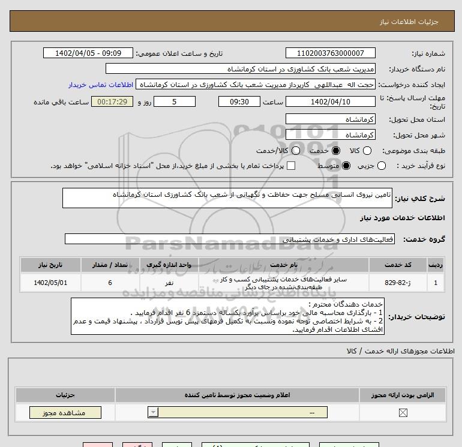Image resolution: width=462 pixels, height=447 pixels.
Task: Click the buyer notes text area
Action: (227, 316)
